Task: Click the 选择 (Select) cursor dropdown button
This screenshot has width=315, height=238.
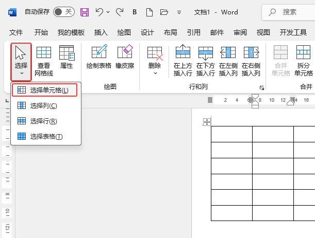Action: tap(21, 62)
